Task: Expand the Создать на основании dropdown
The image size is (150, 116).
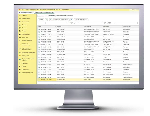Action: pos(81,20)
